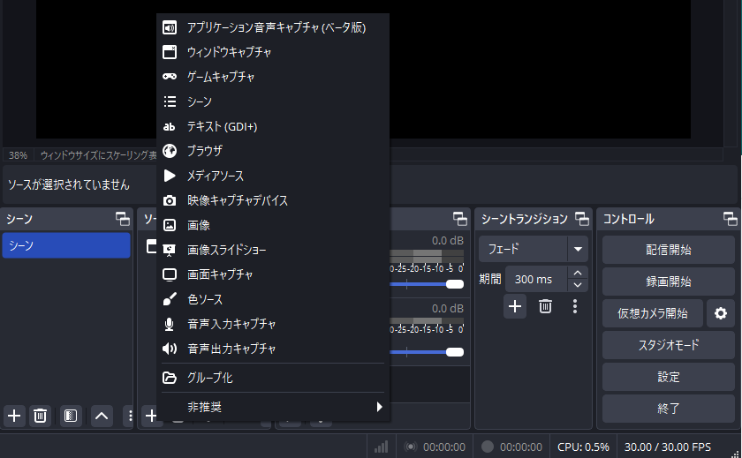742x458 pixels.
Task: Remove transition using trash icon
Action: tap(546, 306)
